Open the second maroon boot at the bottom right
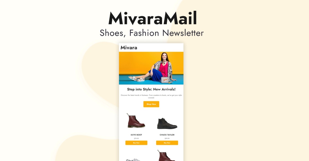The width and height of the screenshot is (309, 161). pyautogui.click(x=166, y=156)
